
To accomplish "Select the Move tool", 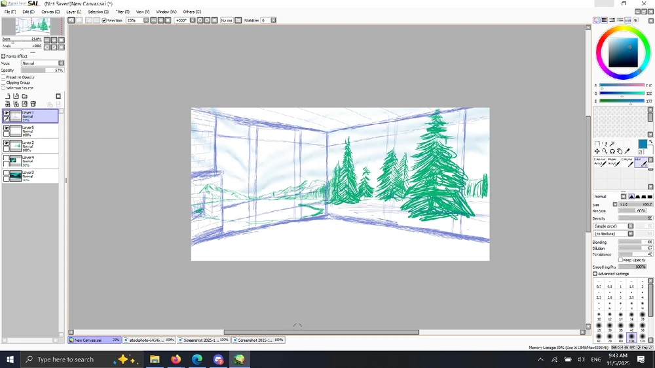I will (x=597, y=151).
